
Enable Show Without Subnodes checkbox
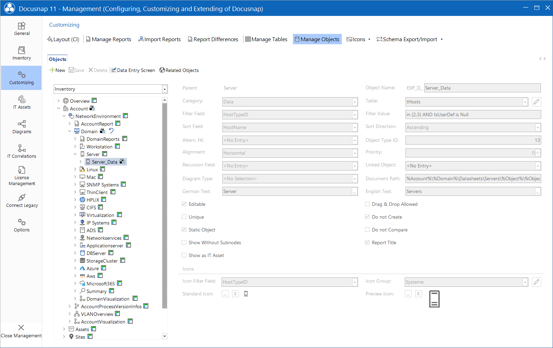point(184,242)
